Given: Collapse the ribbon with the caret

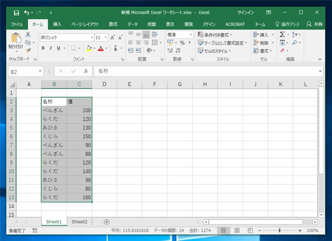Looking at the screenshot, I should click(x=320, y=59).
